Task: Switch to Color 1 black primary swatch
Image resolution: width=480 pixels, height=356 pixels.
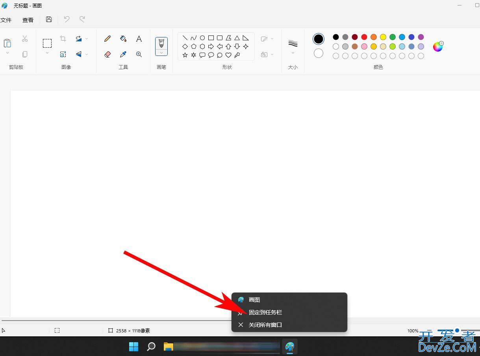Action: click(319, 39)
